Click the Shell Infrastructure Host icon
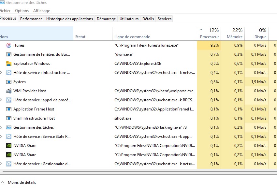Image resolution: width=277 pixels, height=189 pixels. pos(9,118)
